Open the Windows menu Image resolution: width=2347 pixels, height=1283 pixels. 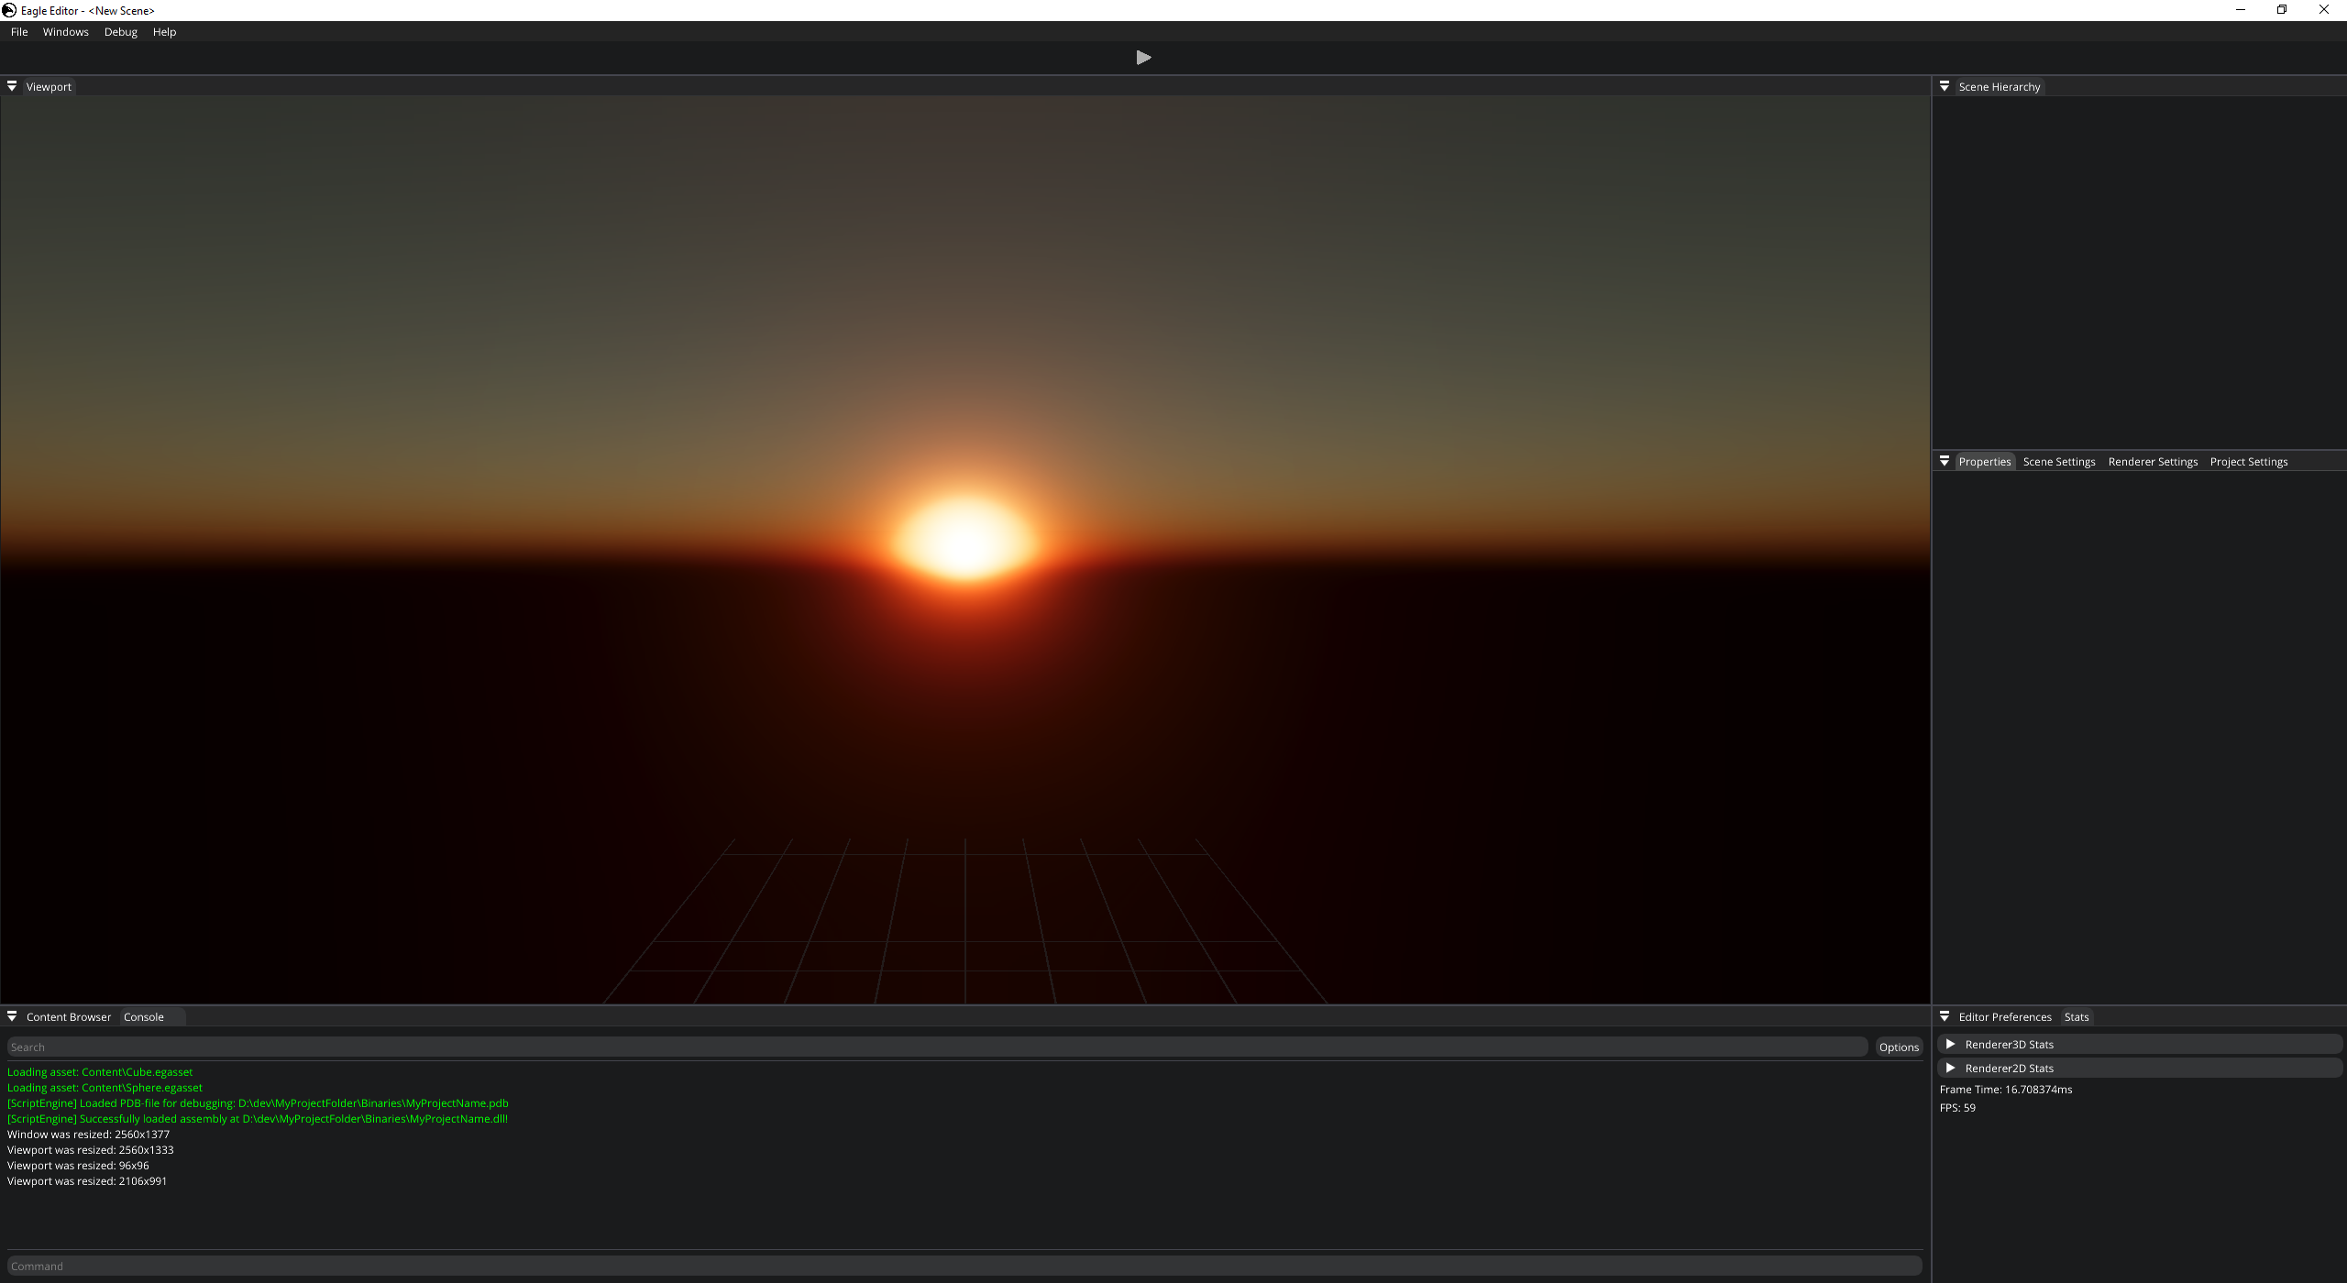[66, 32]
